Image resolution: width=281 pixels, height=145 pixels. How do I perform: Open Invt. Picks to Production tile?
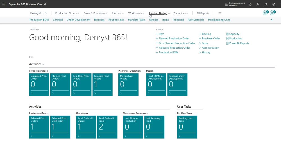[133, 127]
